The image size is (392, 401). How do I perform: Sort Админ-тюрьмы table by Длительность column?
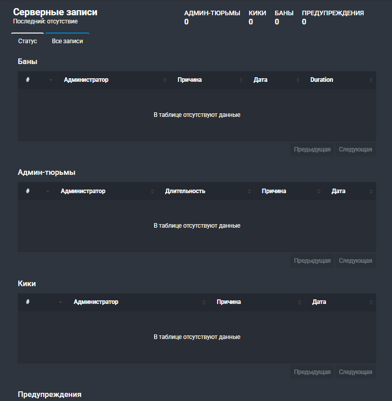coord(205,191)
